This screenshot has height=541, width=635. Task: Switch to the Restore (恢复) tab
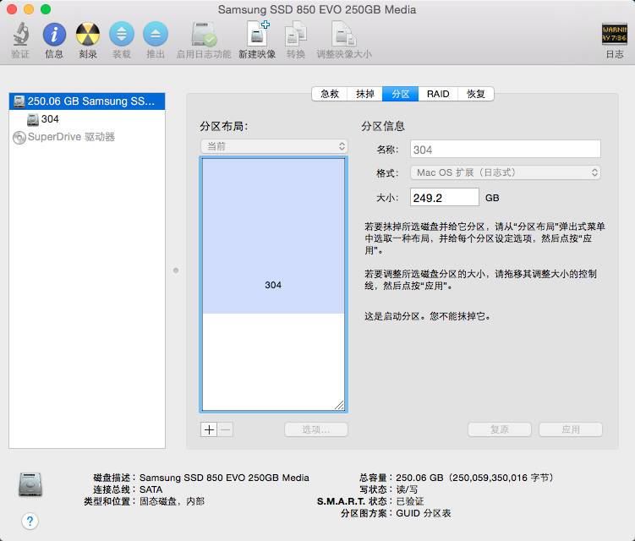(x=476, y=94)
